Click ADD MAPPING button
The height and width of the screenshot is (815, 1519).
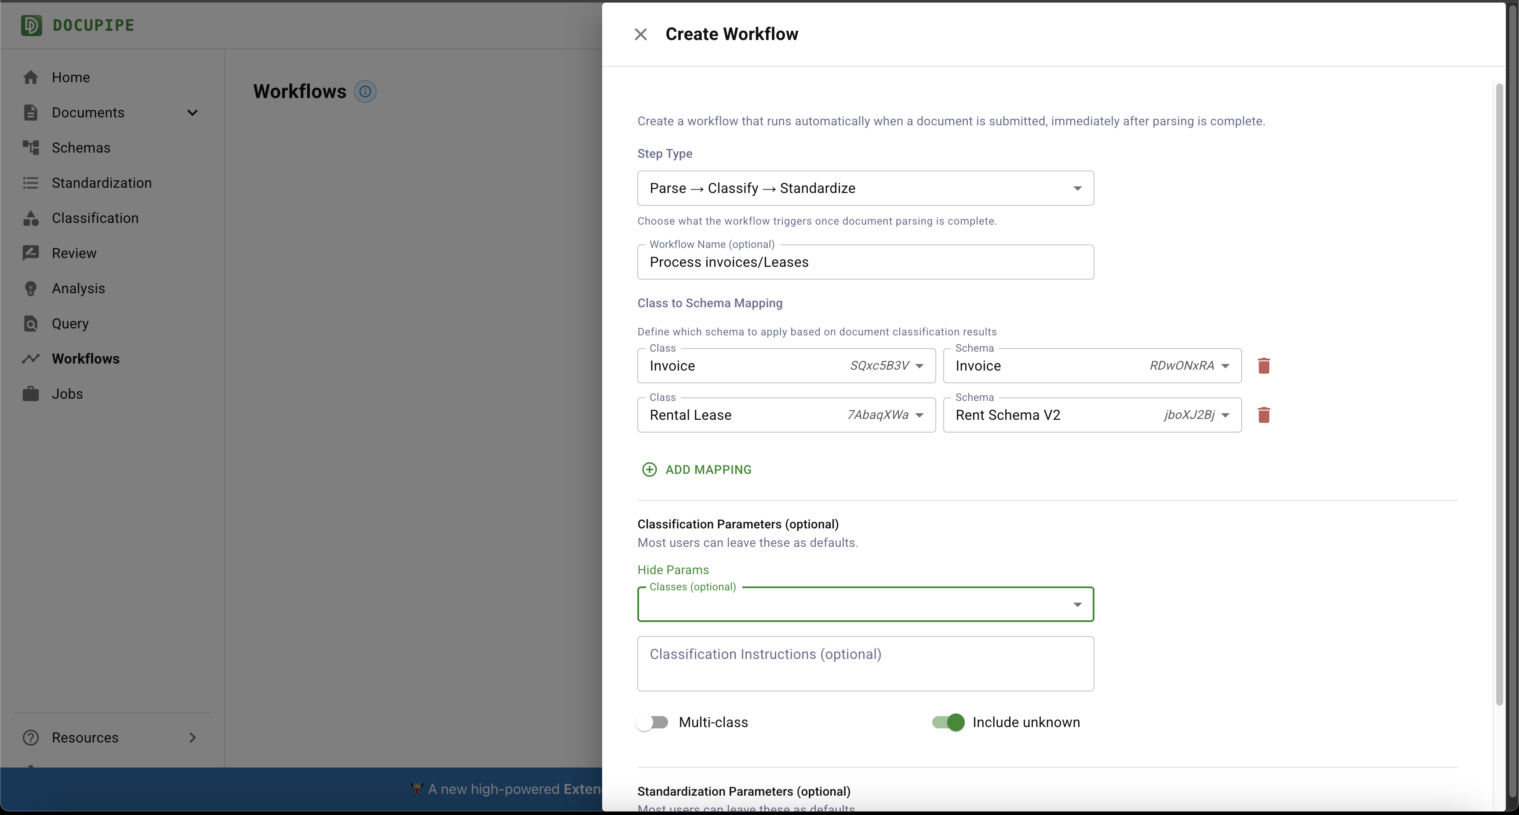coord(696,469)
